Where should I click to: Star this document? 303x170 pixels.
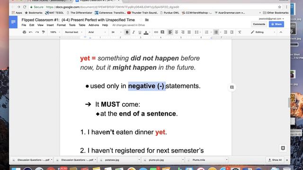pyautogui.click(x=141, y=20)
